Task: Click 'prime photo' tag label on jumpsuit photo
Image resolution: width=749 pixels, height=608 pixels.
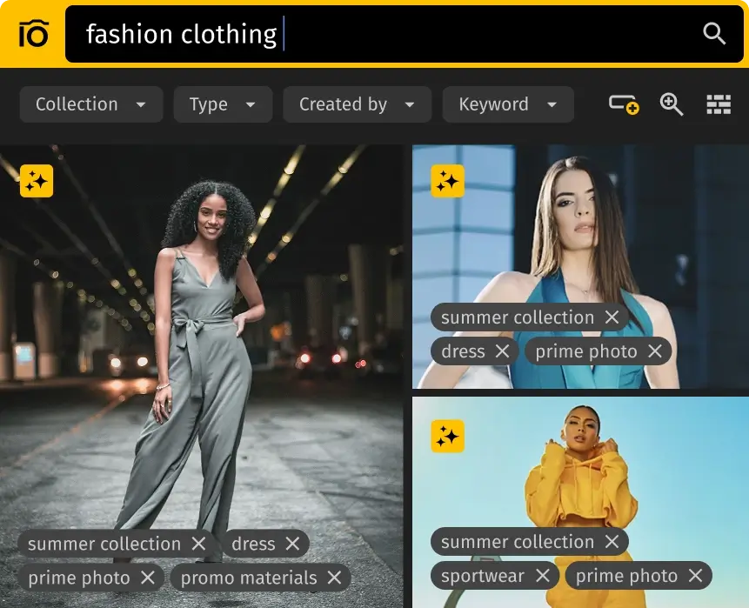Action: (78, 578)
